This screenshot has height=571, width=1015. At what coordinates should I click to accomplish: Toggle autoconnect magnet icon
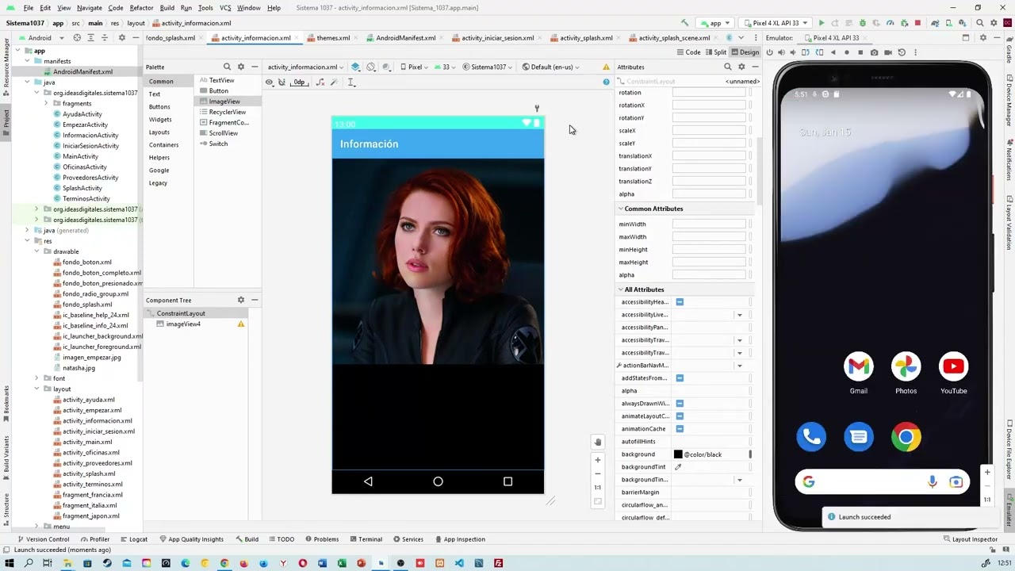(282, 82)
